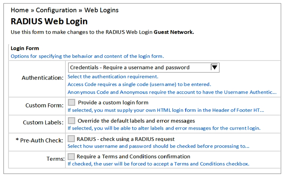Click the Pre-Auth Check: label

coord(40,140)
